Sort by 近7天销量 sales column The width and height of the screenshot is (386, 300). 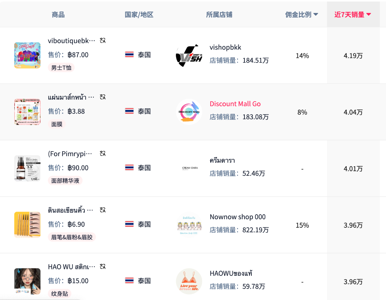coord(352,15)
